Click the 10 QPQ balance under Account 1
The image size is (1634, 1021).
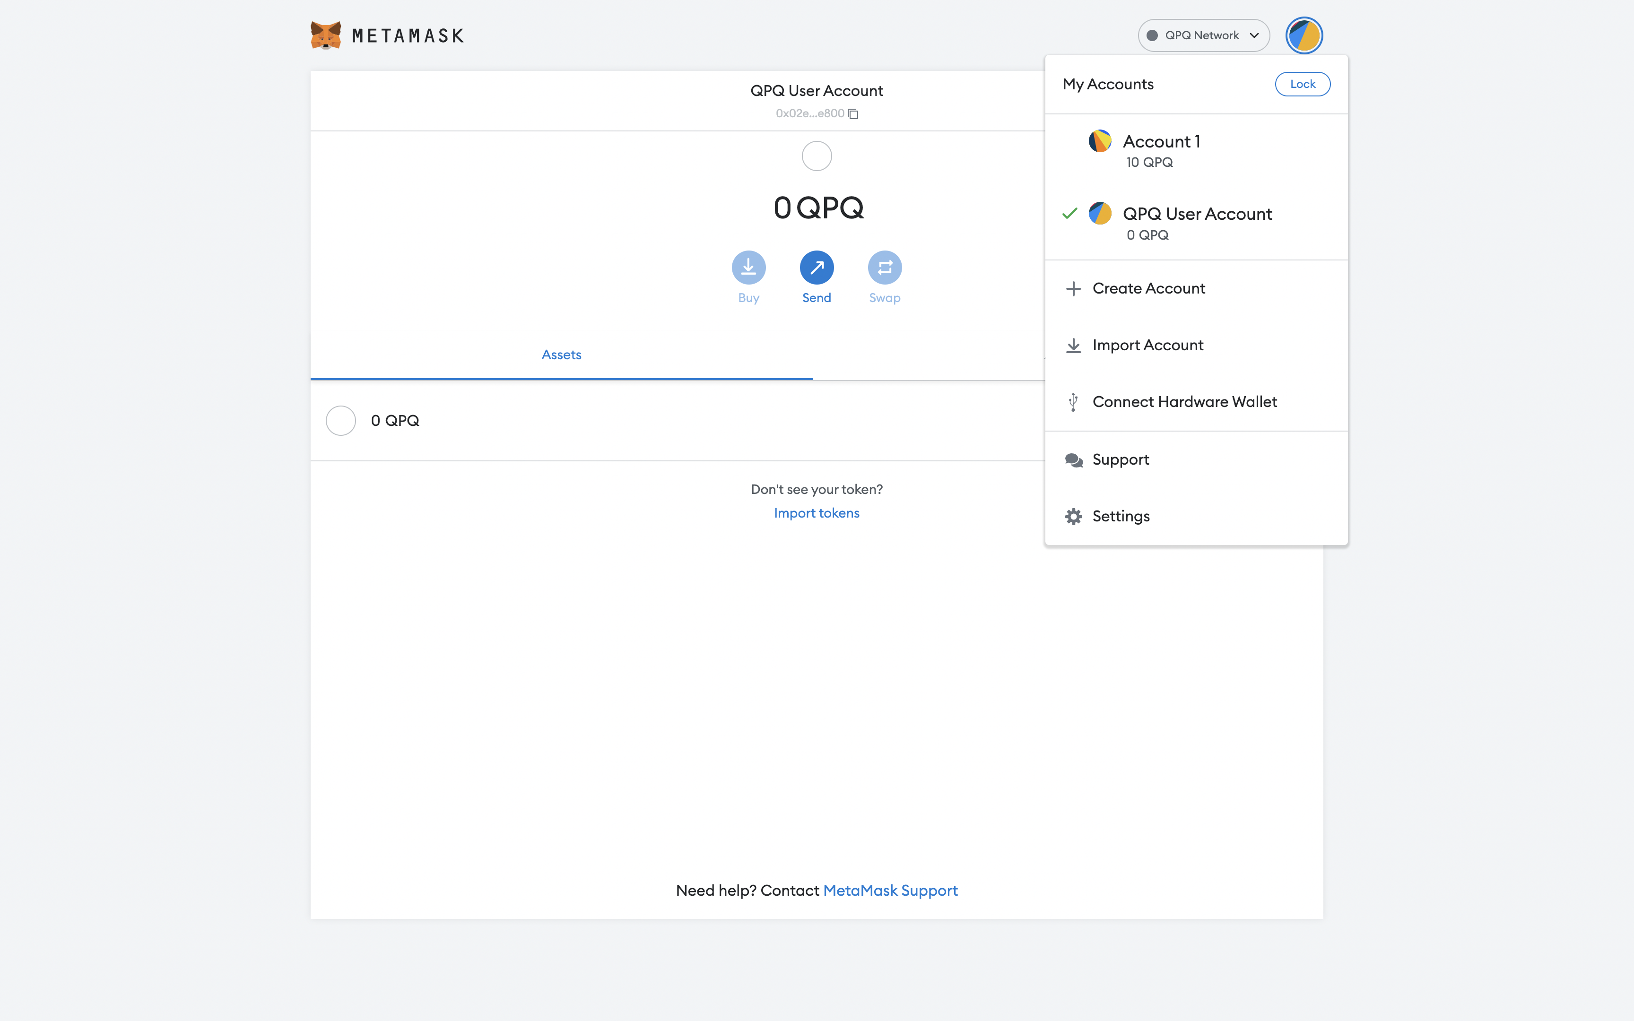1149,163
